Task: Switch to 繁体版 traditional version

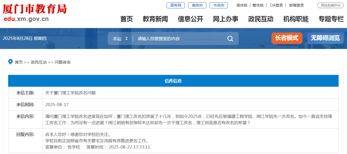Action: [x=258, y=5]
